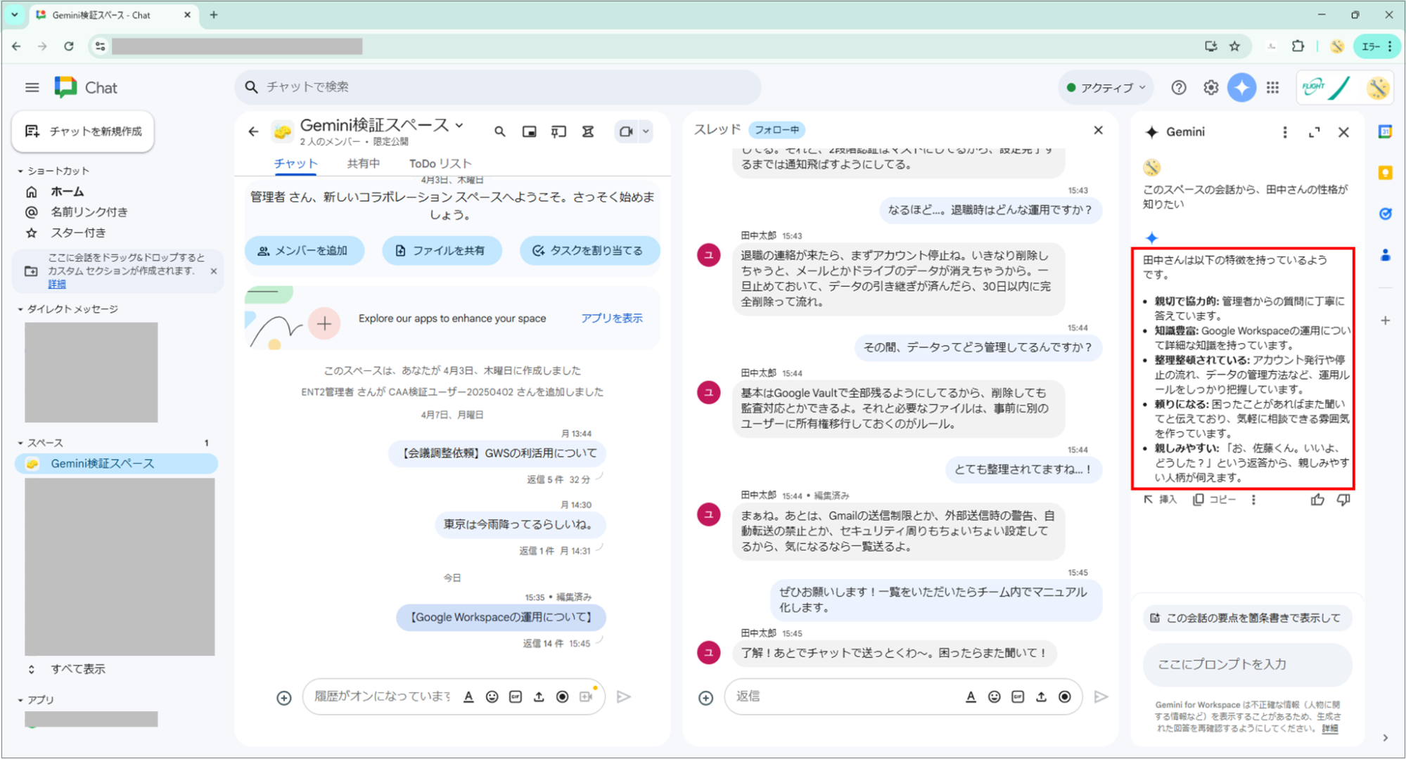
Task: Open the help question mark icon
Action: pyautogui.click(x=1179, y=88)
